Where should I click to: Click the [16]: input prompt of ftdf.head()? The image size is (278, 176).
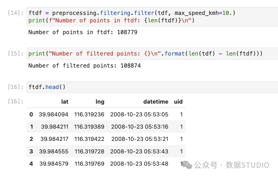click(x=16, y=87)
